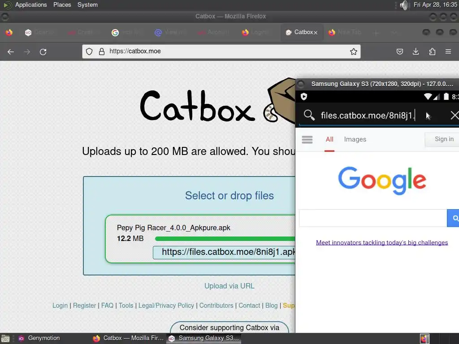Image resolution: width=459 pixels, height=344 pixels.
Task: Open the Applications menu
Action: point(31,4)
